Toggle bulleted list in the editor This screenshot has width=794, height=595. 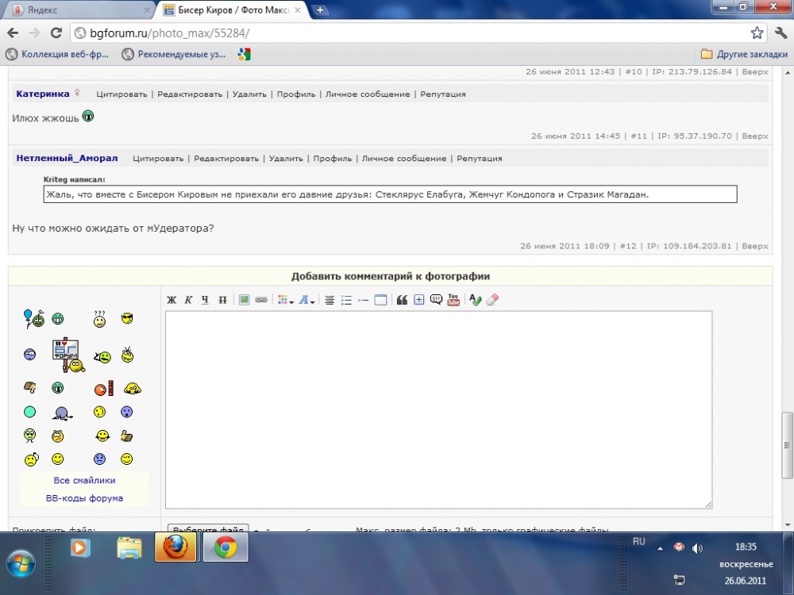click(346, 300)
